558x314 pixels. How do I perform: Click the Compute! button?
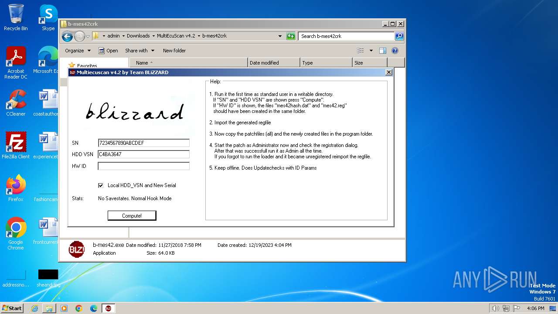132,215
